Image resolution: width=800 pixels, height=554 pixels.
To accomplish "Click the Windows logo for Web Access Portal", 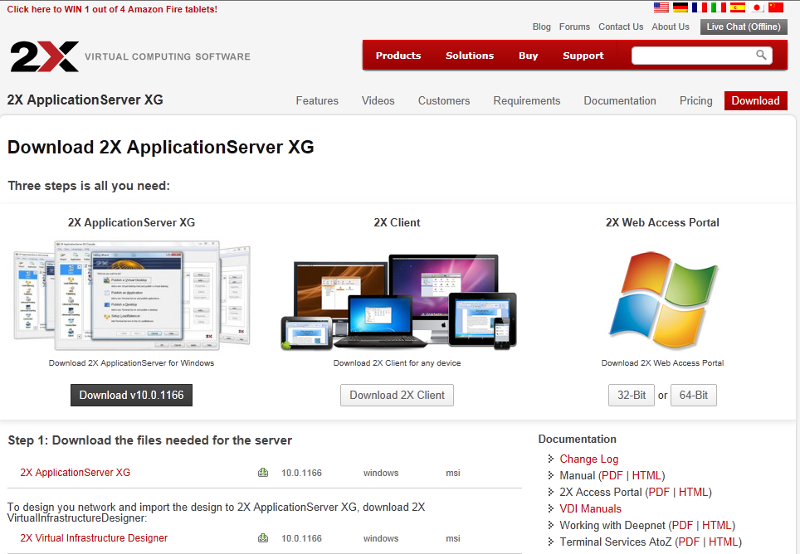I will click(663, 300).
